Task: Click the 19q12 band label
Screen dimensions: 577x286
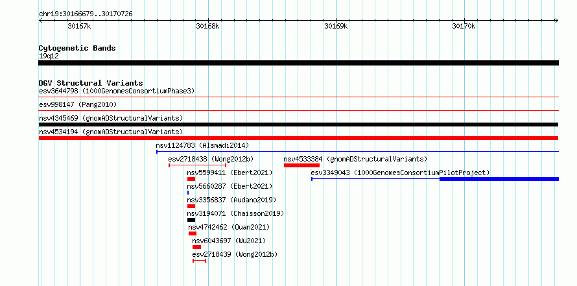Action: point(49,56)
